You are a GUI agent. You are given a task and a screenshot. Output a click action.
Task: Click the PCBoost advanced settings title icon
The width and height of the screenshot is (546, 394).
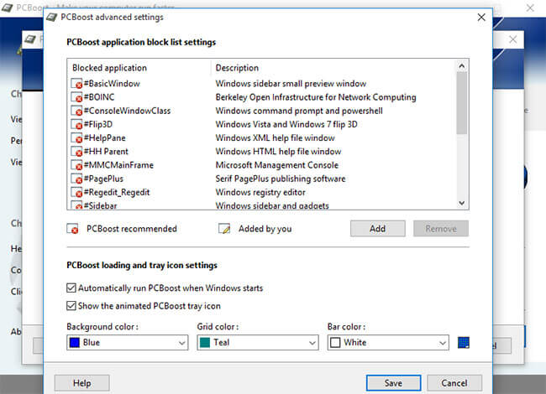click(x=51, y=17)
